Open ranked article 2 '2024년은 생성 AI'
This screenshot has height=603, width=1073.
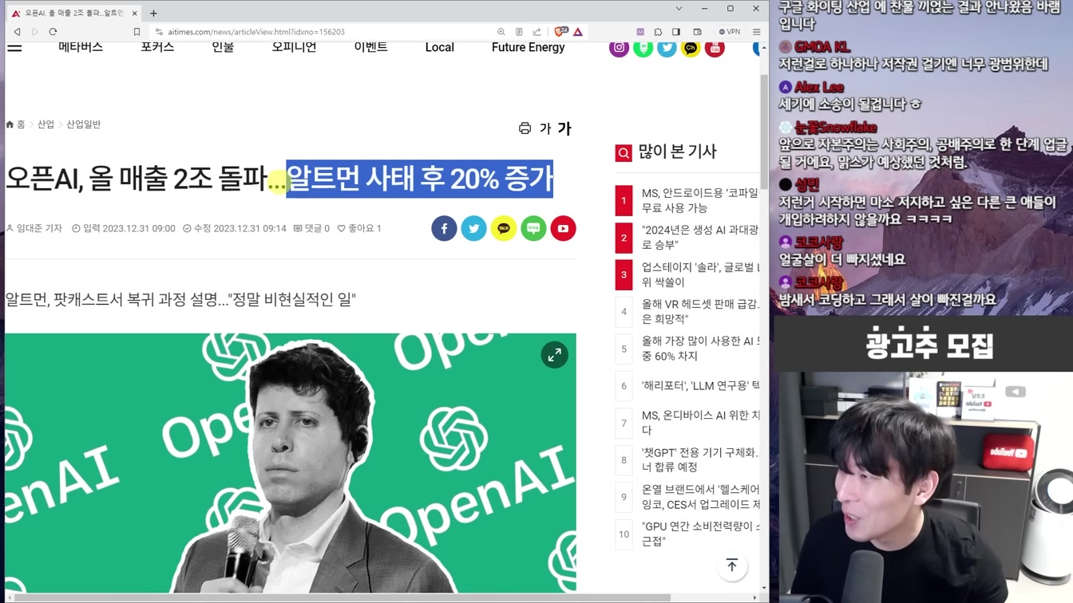tap(700, 238)
